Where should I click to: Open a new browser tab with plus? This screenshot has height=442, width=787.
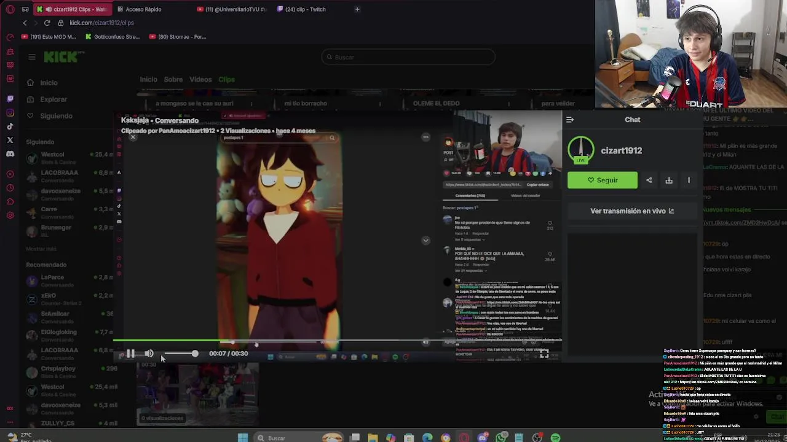(357, 9)
